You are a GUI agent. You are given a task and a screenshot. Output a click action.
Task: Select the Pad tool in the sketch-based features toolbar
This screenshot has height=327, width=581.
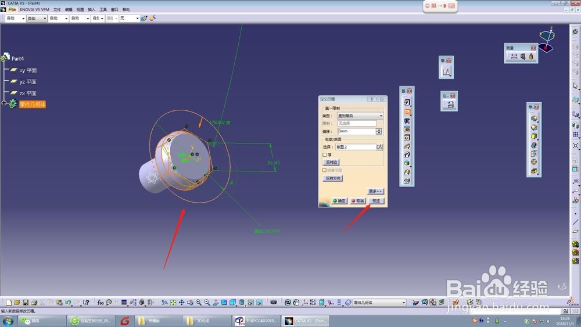pos(407,103)
